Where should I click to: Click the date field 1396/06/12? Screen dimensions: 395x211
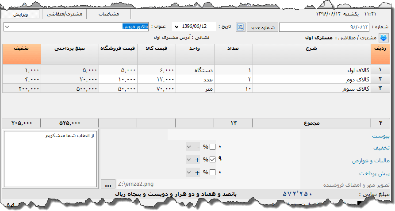point(194,27)
